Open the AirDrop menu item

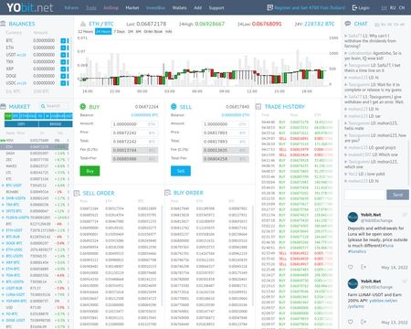pyautogui.click(x=111, y=8)
